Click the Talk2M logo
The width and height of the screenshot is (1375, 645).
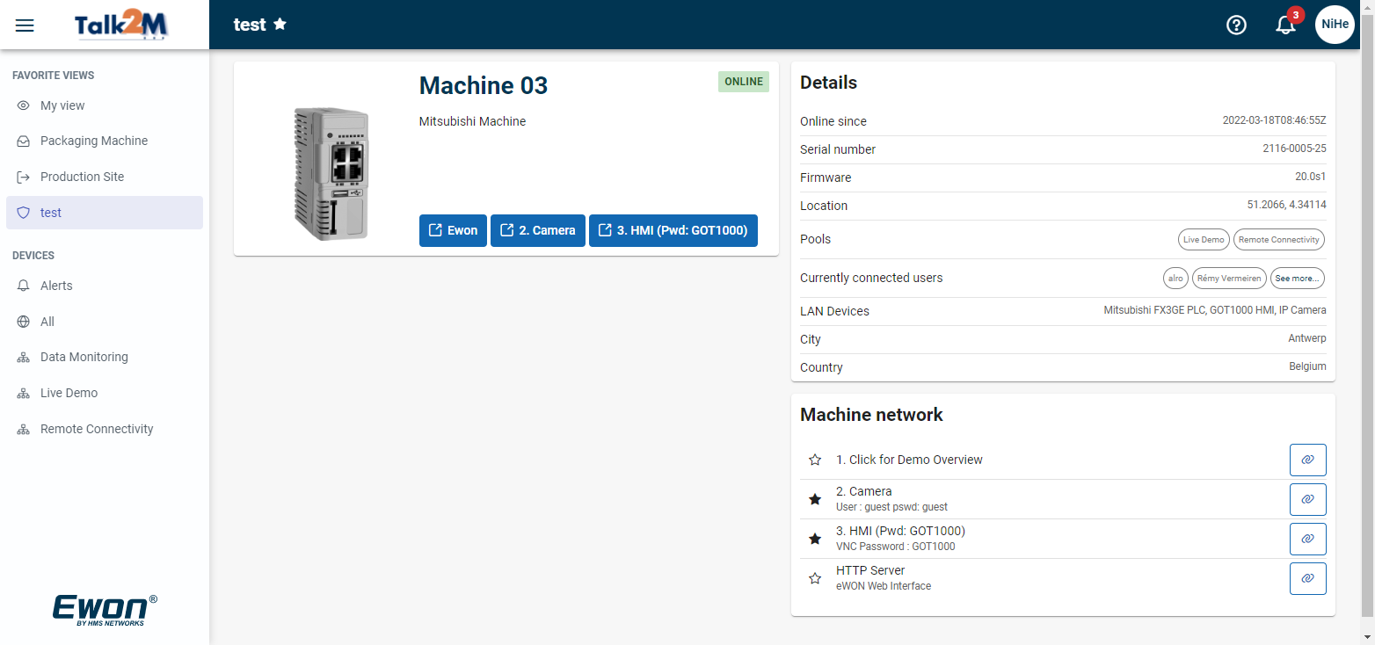pyautogui.click(x=121, y=25)
